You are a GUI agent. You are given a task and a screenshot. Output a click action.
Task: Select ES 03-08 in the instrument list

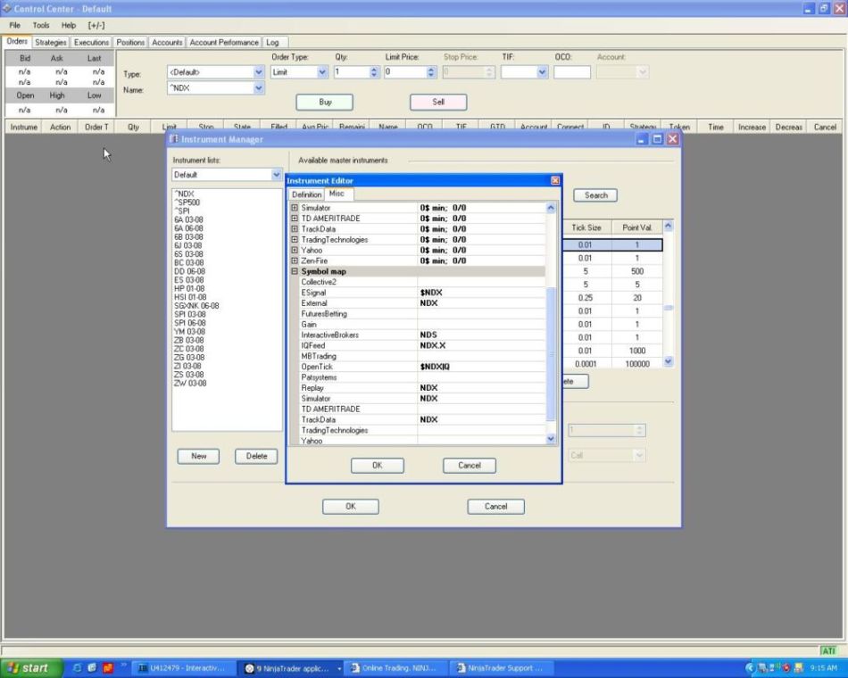(x=188, y=280)
